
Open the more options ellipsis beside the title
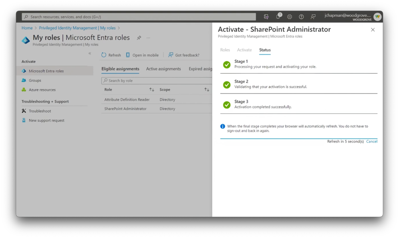(x=148, y=38)
